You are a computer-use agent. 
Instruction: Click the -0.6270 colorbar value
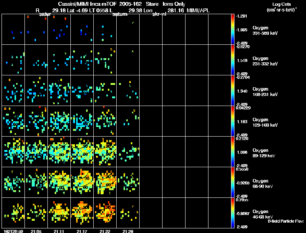243,47
